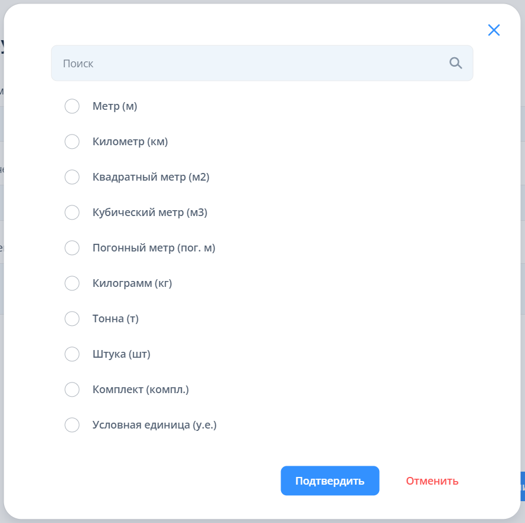Screen dimensions: 525x523
Task: Select the Метр (м) radio button
Action: click(72, 106)
